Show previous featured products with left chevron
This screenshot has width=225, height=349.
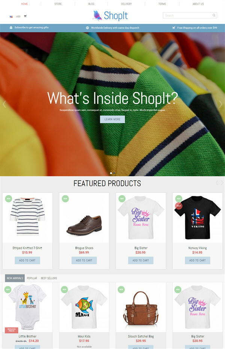click(217, 183)
